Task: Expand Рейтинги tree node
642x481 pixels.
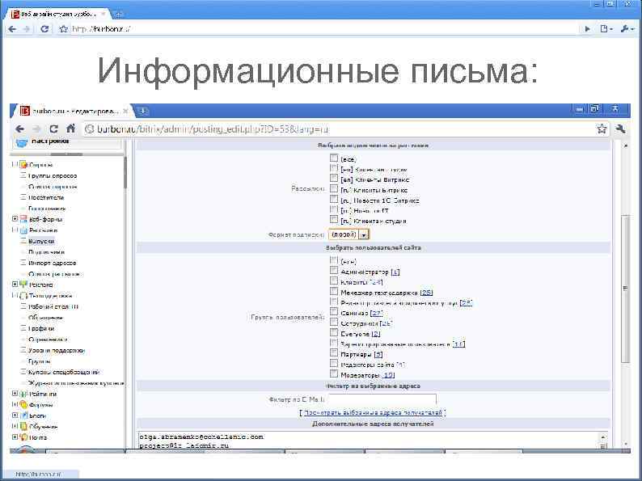Action: point(15,394)
